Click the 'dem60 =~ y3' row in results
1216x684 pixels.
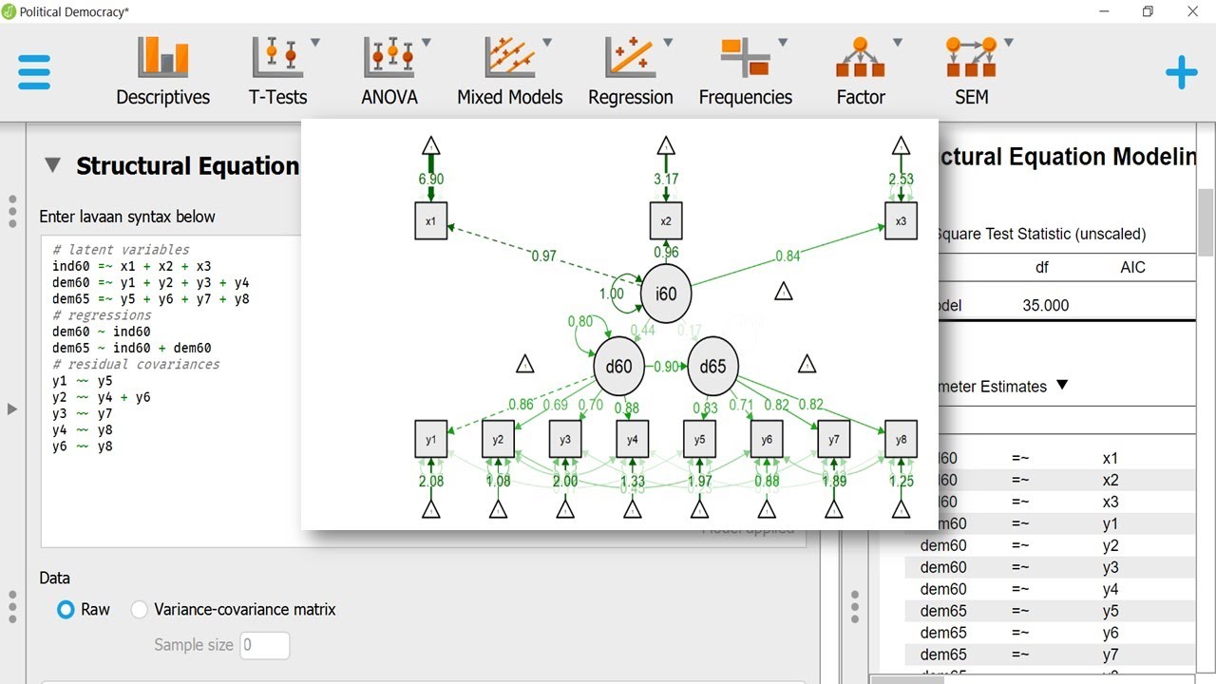1050,567
